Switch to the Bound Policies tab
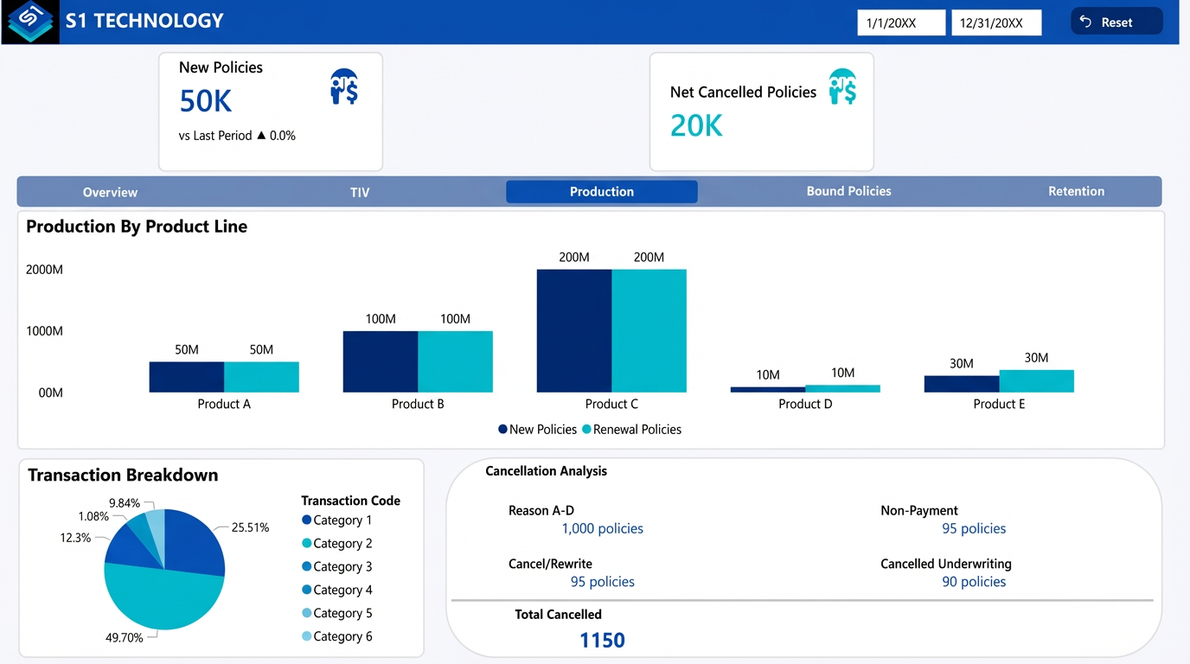The image size is (1190, 664). (848, 191)
